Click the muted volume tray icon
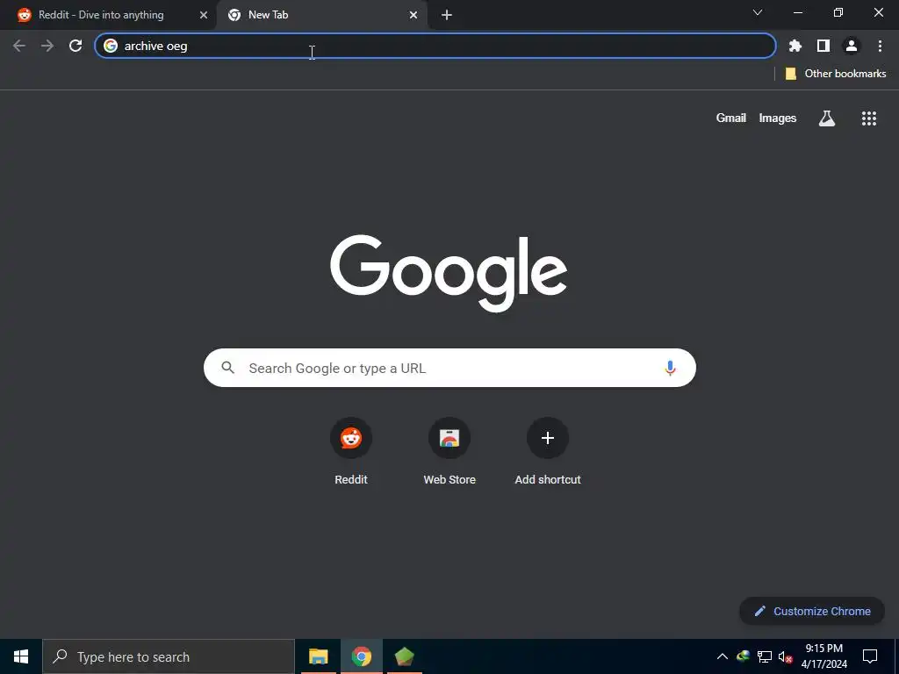 785,656
